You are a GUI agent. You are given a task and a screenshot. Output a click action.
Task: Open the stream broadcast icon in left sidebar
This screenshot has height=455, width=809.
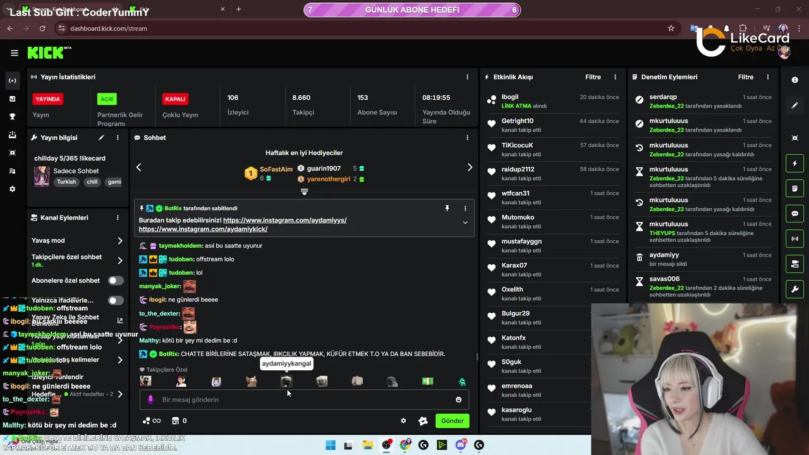coord(12,81)
